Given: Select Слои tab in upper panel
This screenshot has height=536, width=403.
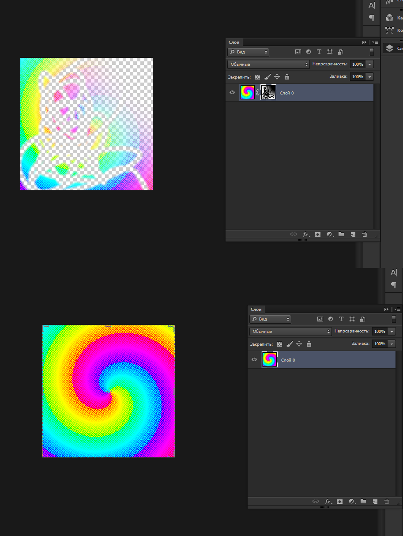Looking at the screenshot, I should tap(234, 42).
